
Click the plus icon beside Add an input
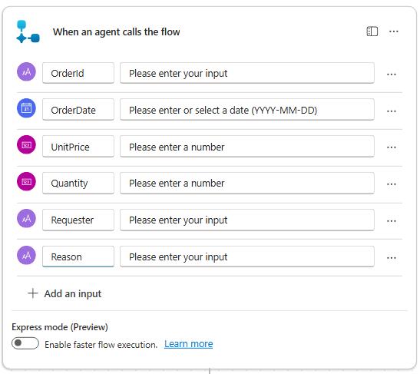point(33,293)
